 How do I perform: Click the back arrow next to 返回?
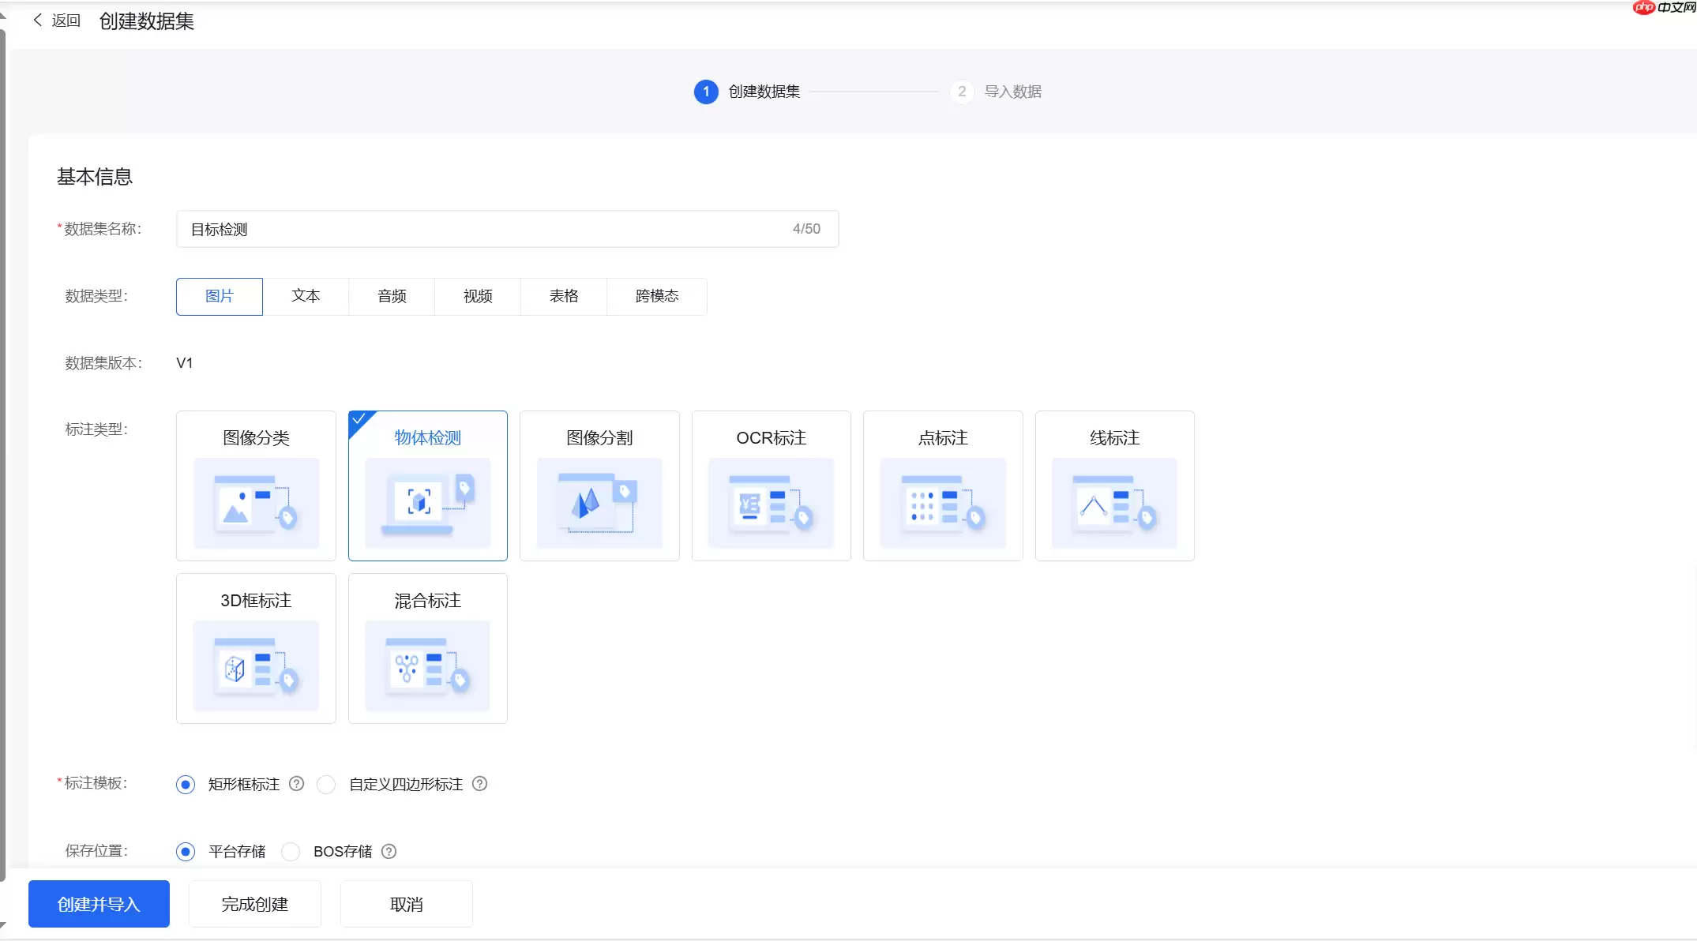click(37, 20)
